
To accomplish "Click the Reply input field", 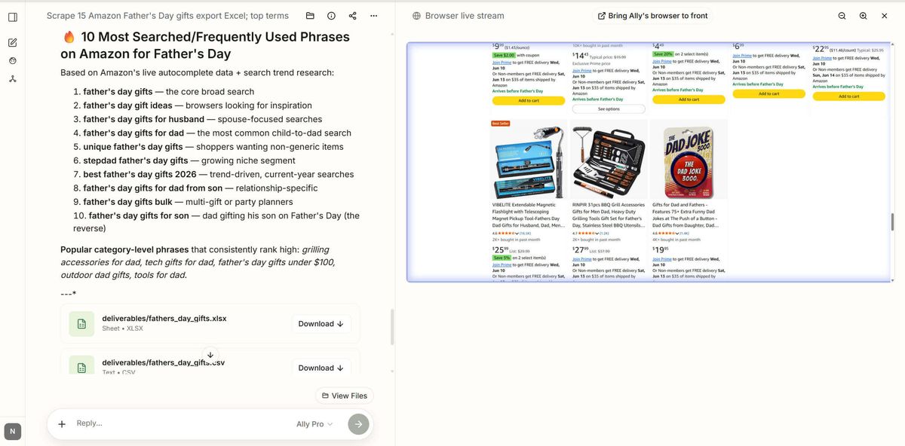I will point(181,424).
